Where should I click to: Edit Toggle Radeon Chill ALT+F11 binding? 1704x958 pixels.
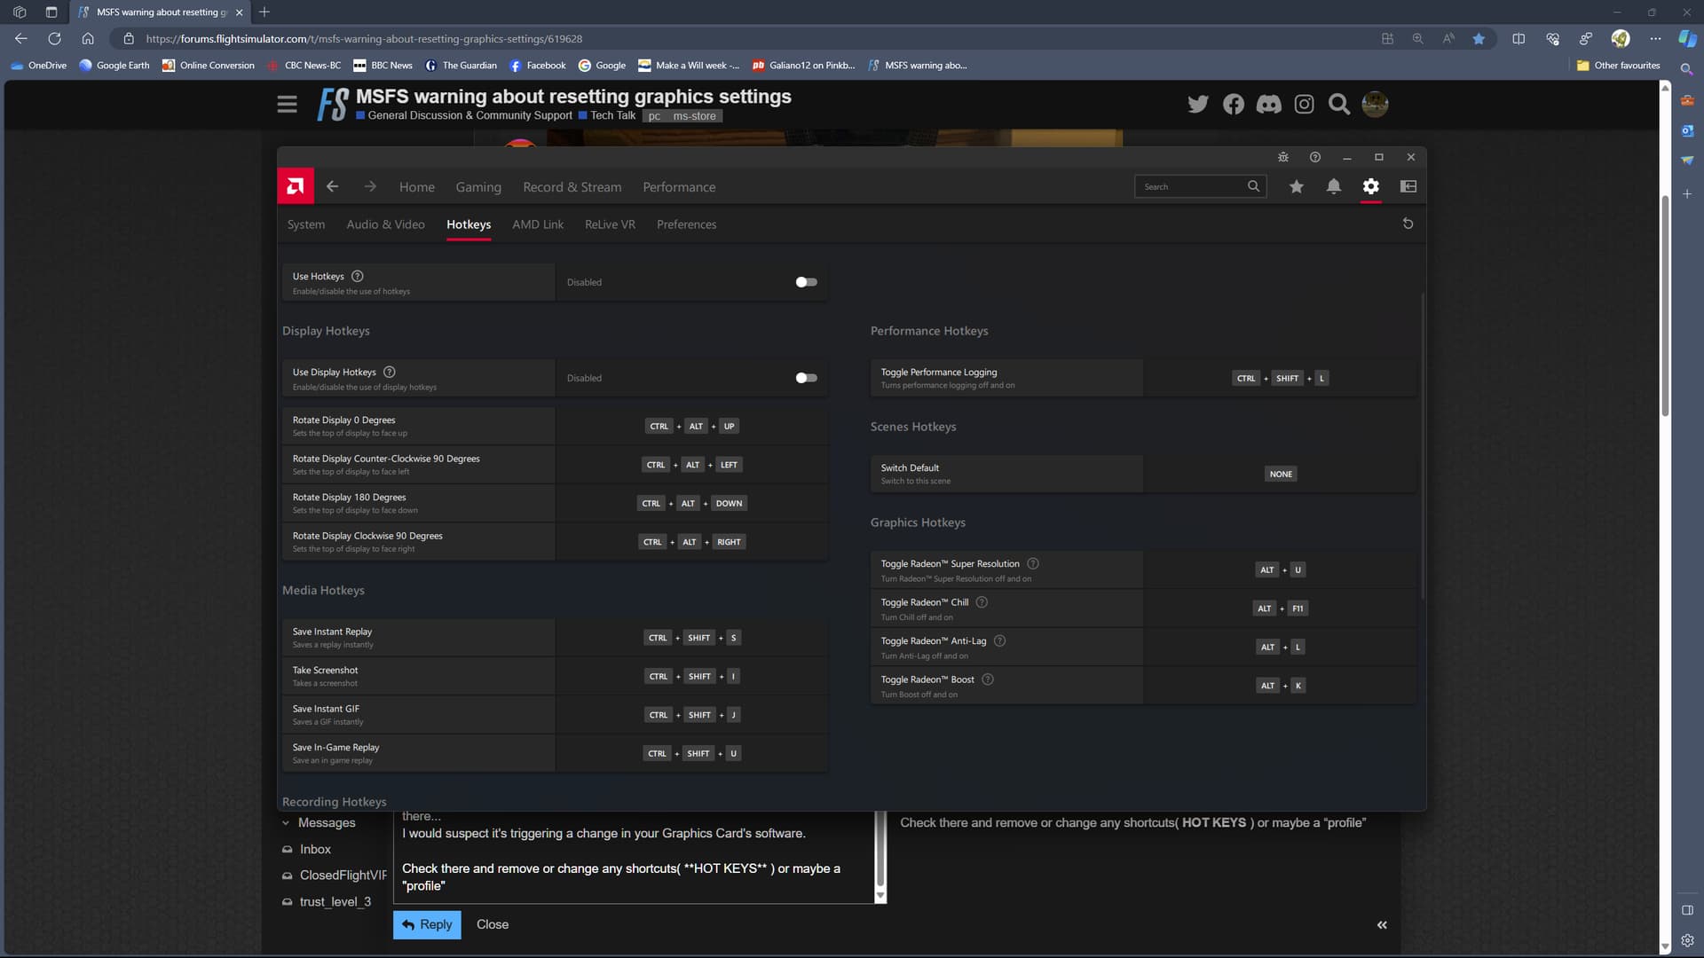pyautogui.click(x=1281, y=609)
